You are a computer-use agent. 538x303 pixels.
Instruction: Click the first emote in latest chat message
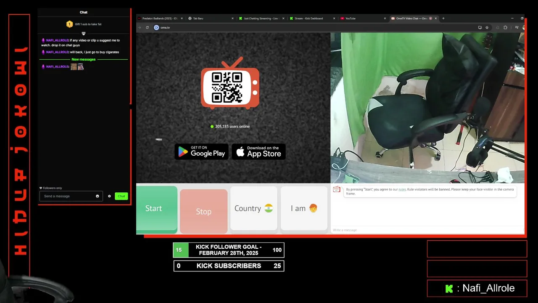coord(74,66)
